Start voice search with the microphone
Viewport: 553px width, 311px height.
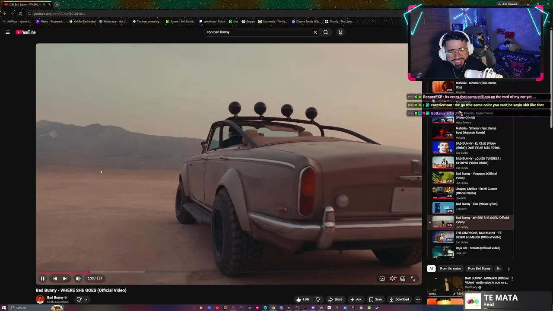(340, 32)
